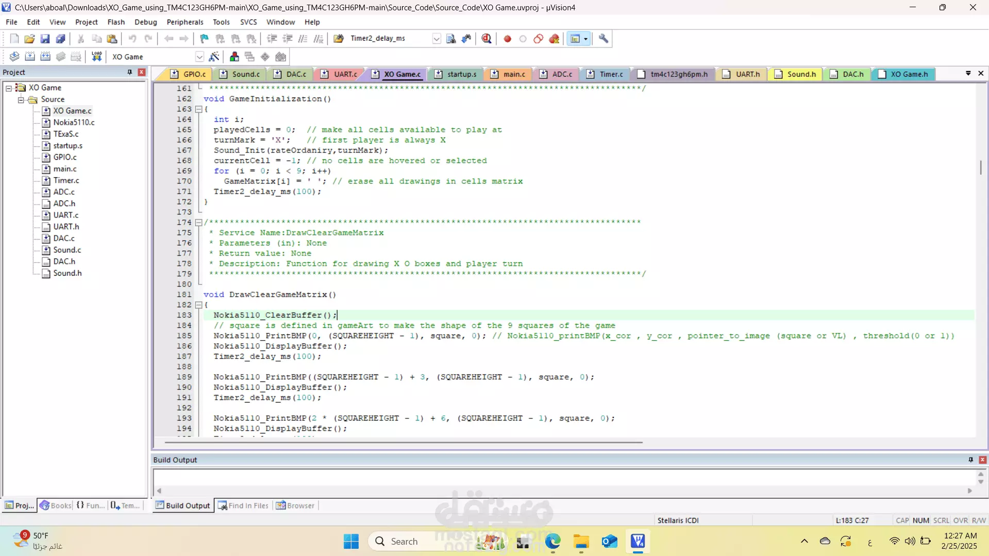Screen dimensions: 989x556
Task: Collapse the Source group node
Action: (21, 99)
